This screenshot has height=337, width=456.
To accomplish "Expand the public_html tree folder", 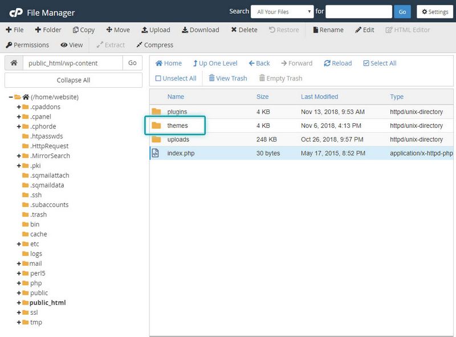I will (19, 303).
